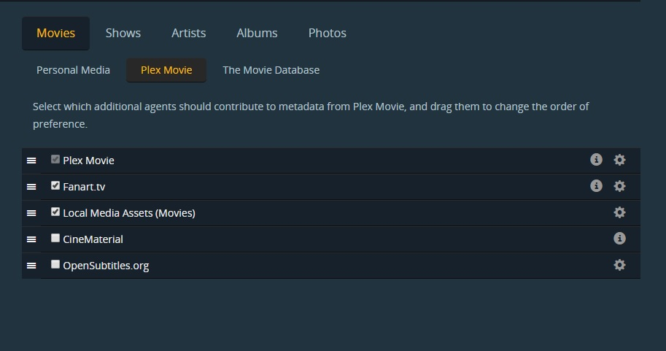Click drag handle beside Fanart.tv row

(x=31, y=187)
